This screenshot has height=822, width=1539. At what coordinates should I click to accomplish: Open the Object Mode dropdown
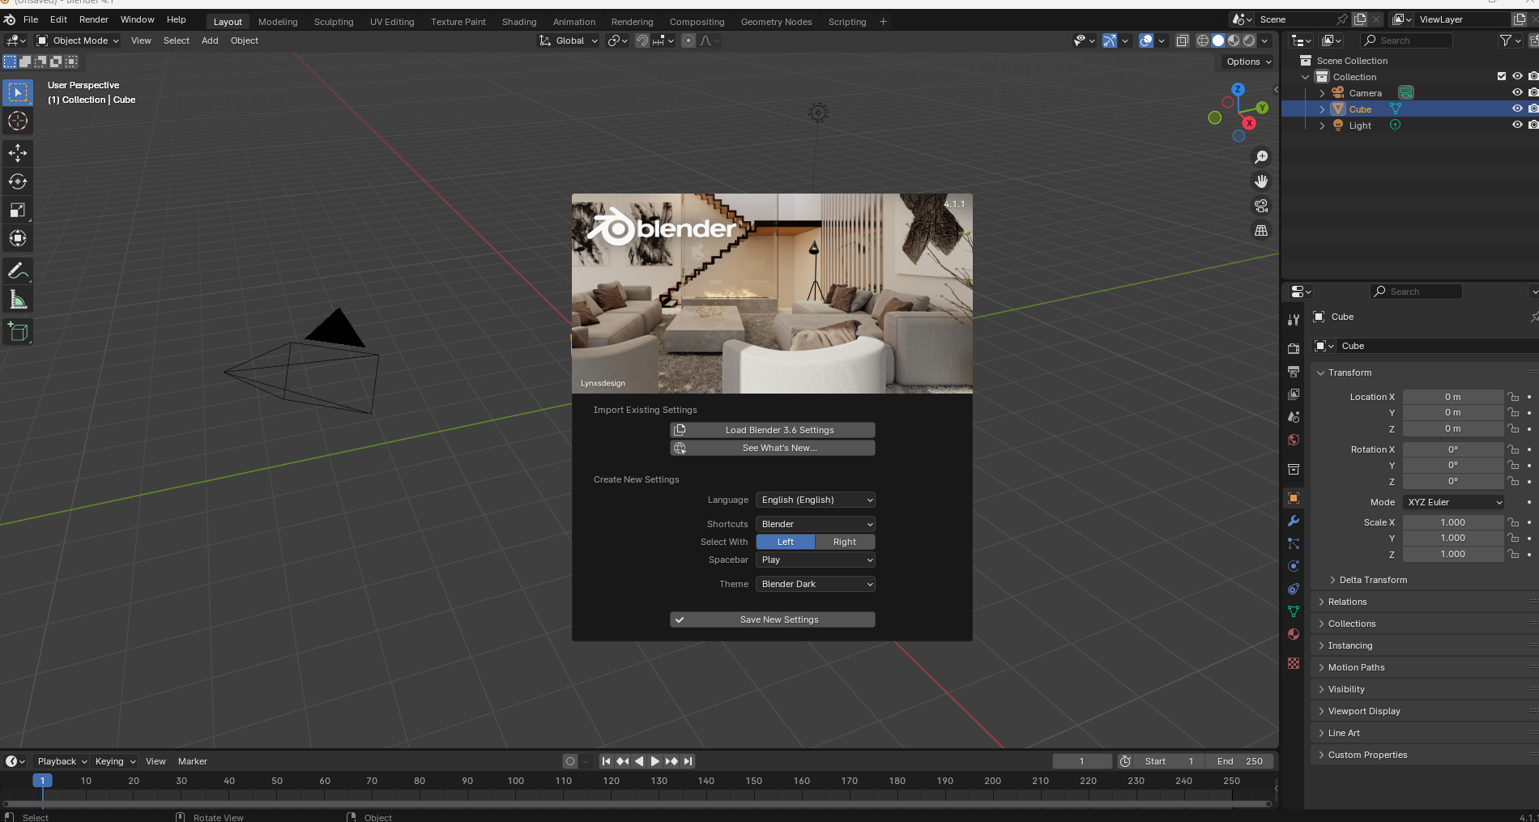coord(78,40)
